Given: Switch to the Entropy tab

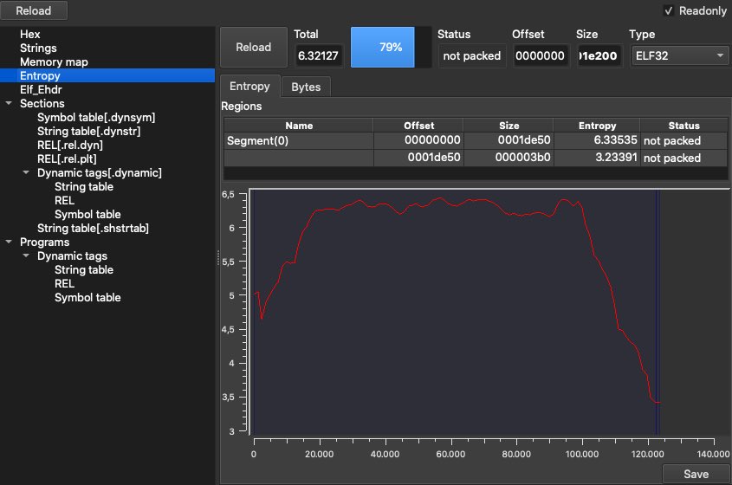Looking at the screenshot, I should click(x=249, y=87).
